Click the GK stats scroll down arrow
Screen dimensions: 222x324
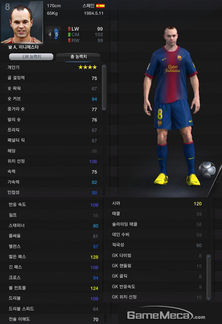coord(209,298)
